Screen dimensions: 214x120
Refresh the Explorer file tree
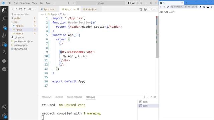25,9
